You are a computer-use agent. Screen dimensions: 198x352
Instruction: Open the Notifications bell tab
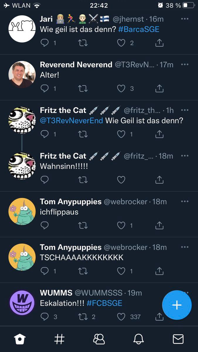pos(138,339)
